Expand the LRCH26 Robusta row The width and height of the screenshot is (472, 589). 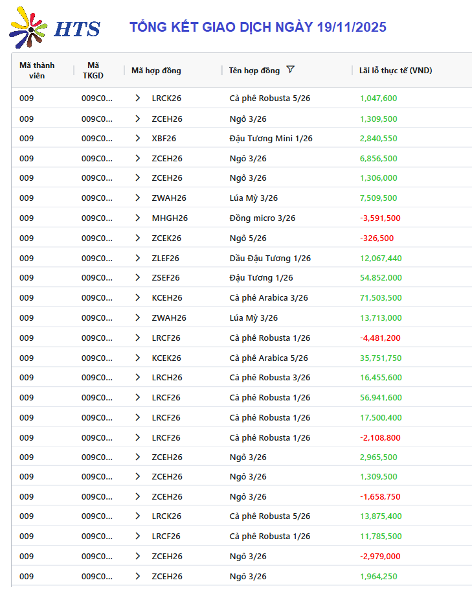[x=137, y=377]
